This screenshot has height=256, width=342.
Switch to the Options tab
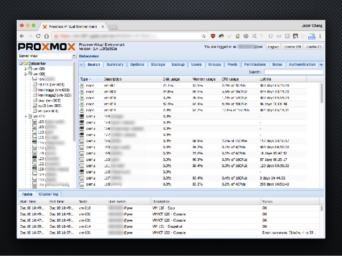(137, 64)
